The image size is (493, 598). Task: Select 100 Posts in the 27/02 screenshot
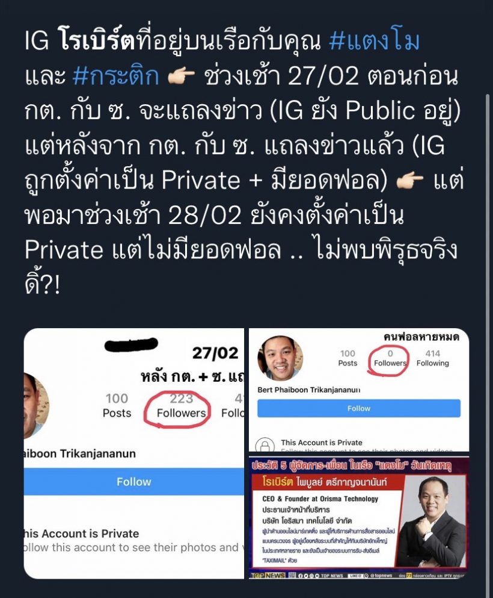click(x=117, y=405)
